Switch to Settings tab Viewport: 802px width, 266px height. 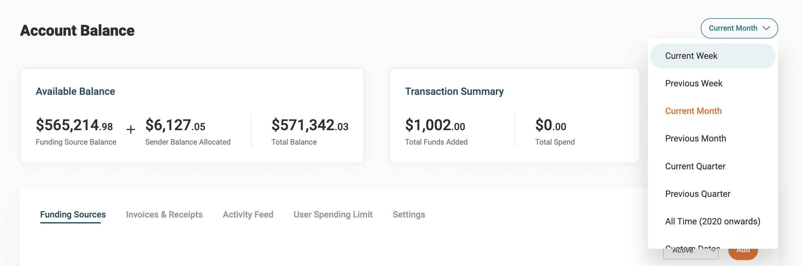(x=409, y=215)
